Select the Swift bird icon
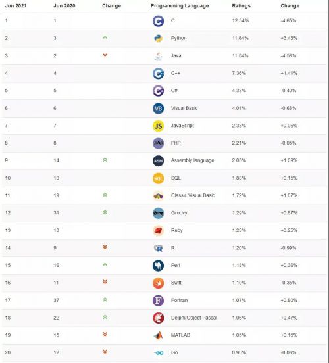Screen dimensions: 329x363 pyautogui.click(x=158, y=283)
